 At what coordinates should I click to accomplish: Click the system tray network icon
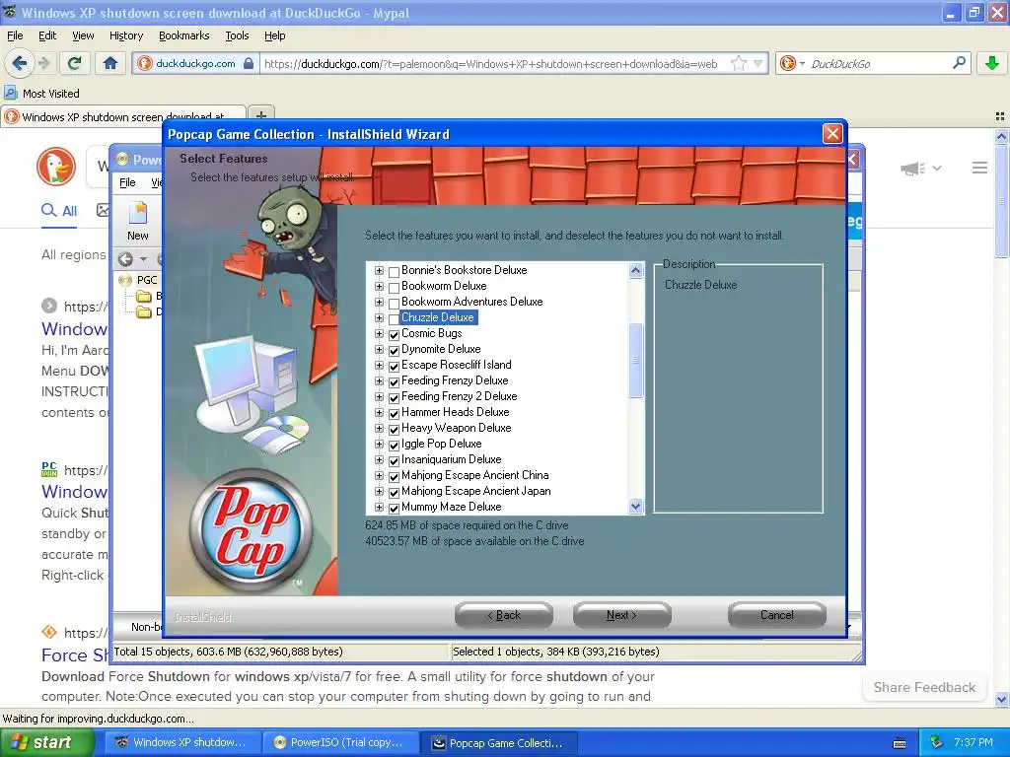937,742
